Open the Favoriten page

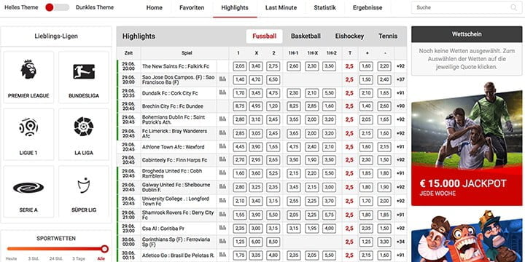[x=192, y=8]
